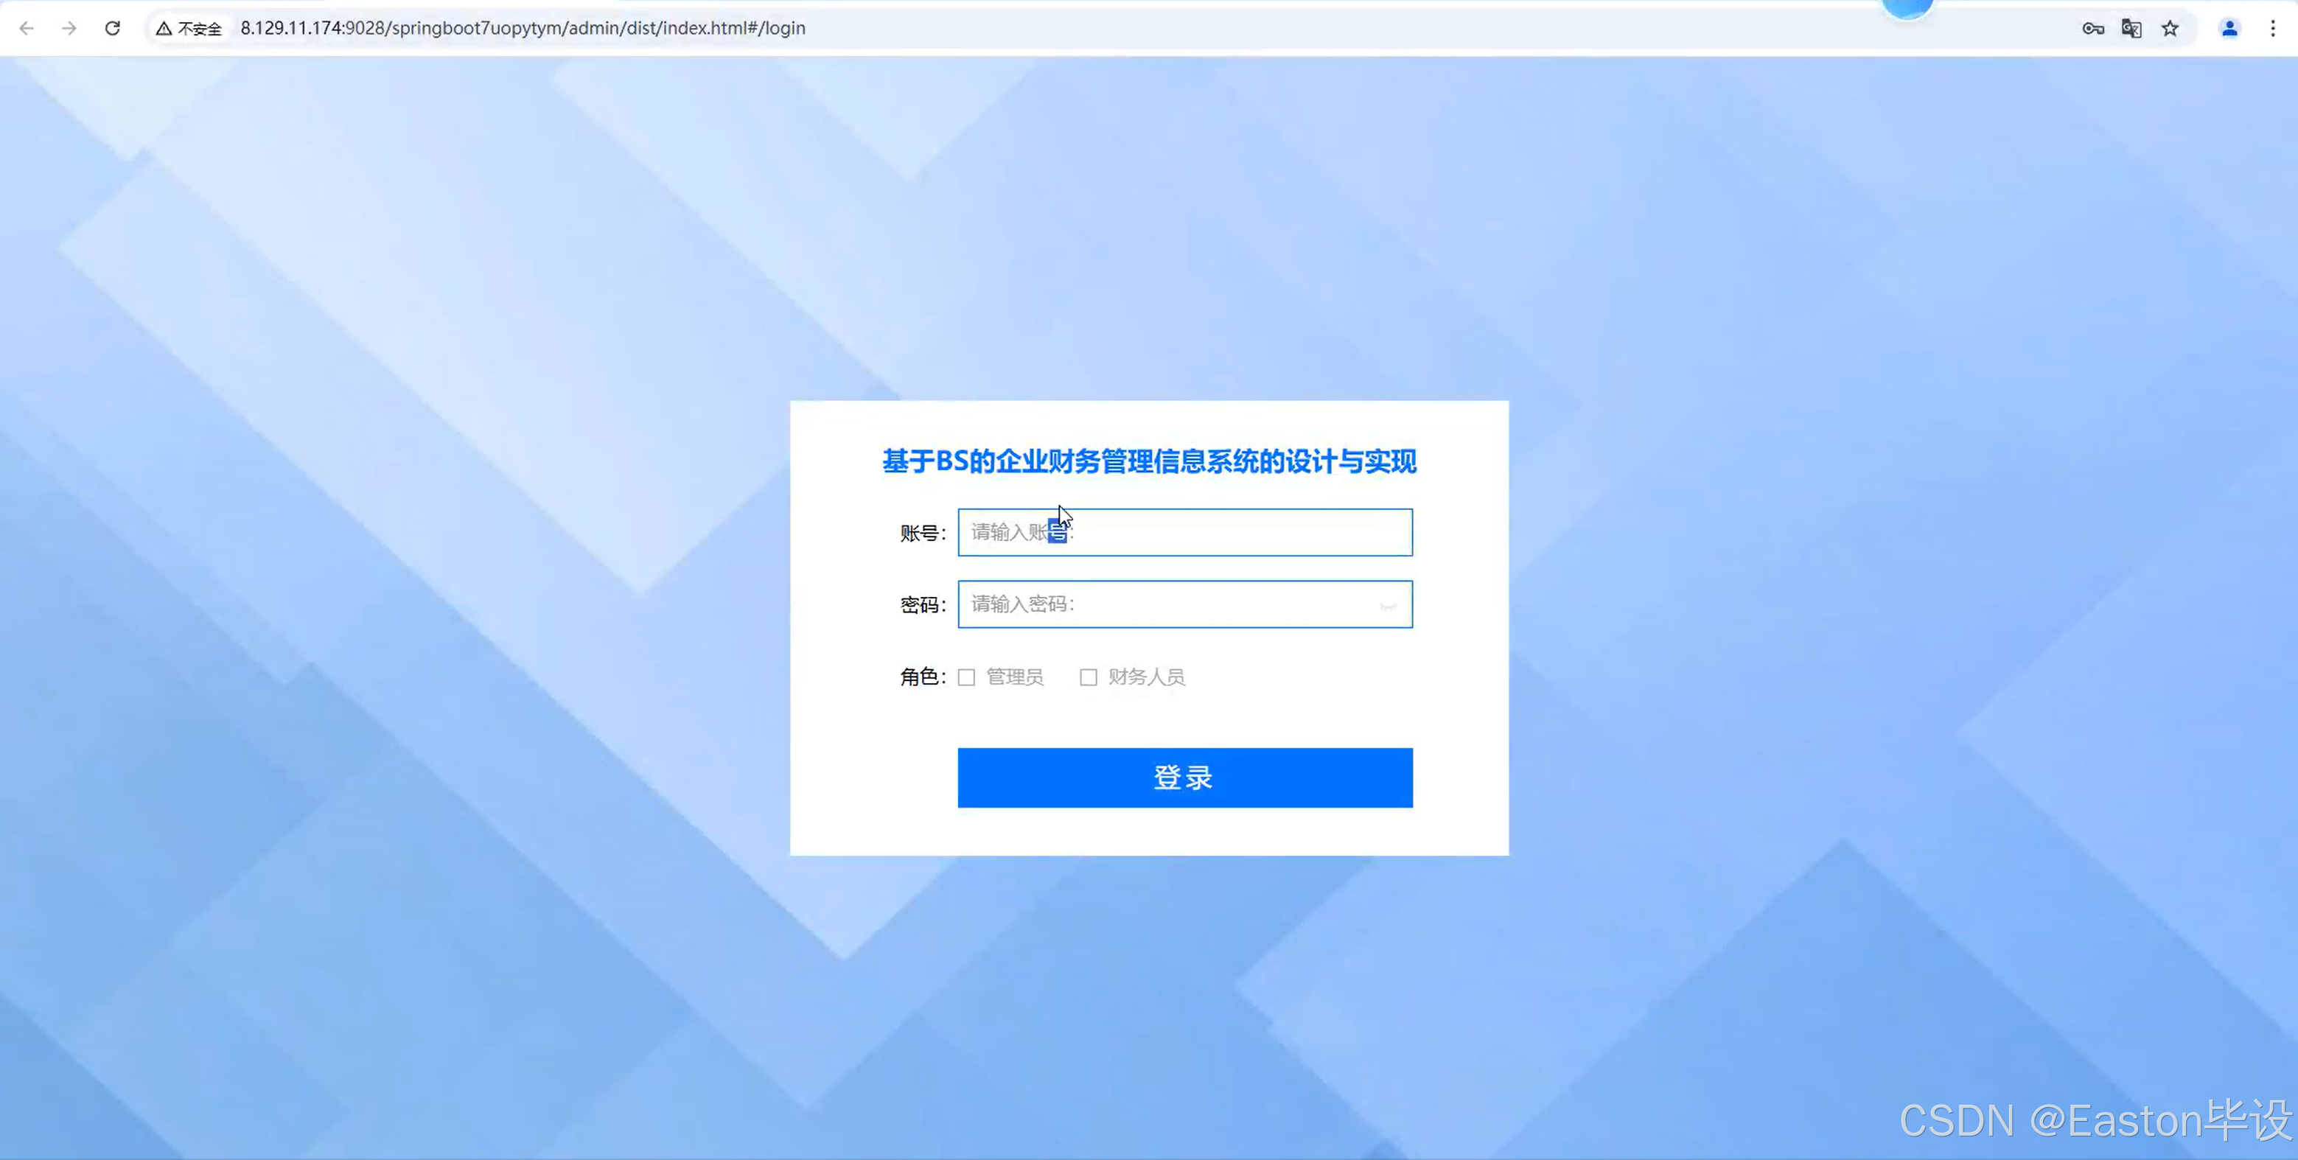Screen dimensions: 2298x1160
Task: Open the browser profile avatar
Action: [x=2229, y=28]
